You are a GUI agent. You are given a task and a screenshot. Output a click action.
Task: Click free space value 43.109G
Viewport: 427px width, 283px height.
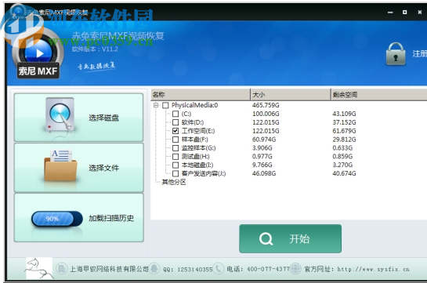click(344, 114)
